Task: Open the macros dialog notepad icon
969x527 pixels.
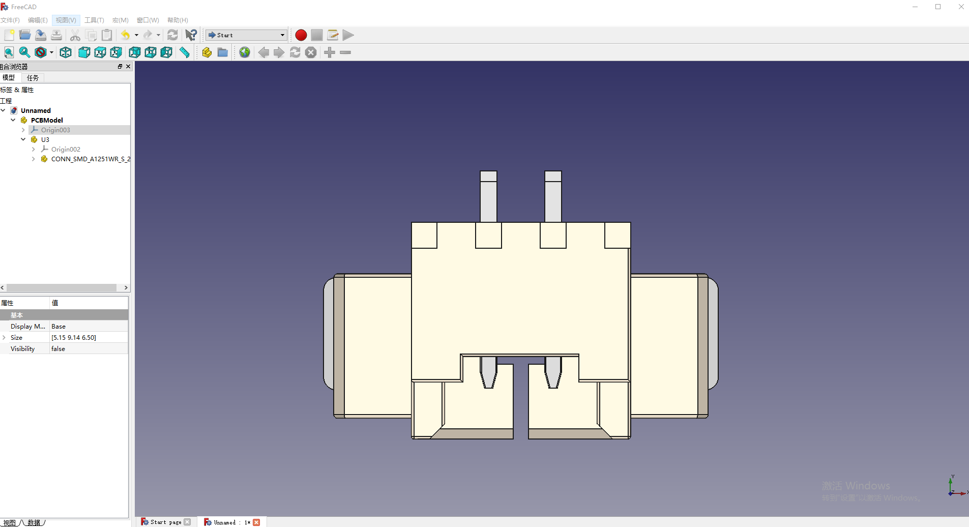Action: (x=333, y=35)
